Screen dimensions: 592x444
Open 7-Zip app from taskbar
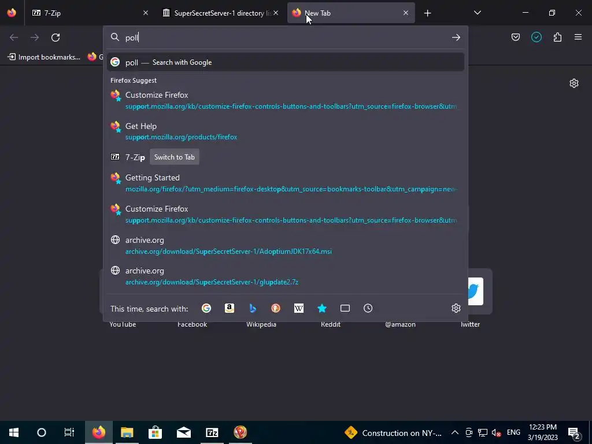click(x=212, y=432)
